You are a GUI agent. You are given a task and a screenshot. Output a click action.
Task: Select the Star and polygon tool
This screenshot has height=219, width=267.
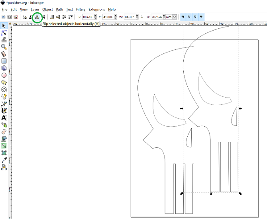pos(4,82)
